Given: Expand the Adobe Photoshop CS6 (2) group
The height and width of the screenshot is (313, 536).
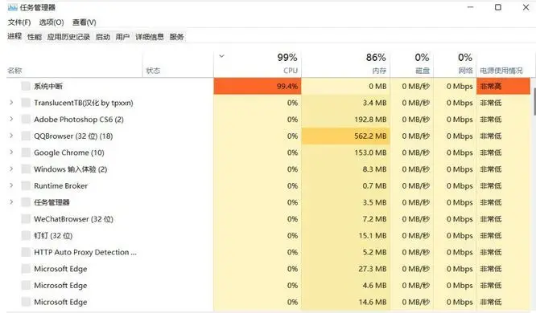Looking at the screenshot, I should pos(11,119).
